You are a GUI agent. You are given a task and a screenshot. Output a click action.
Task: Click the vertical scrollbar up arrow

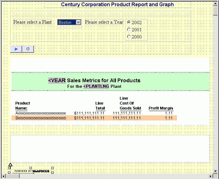[215, 4]
